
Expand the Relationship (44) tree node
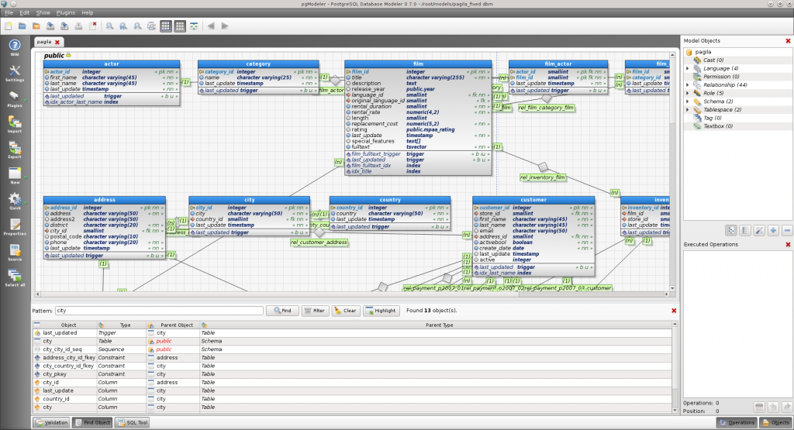[x=687, y=85]
